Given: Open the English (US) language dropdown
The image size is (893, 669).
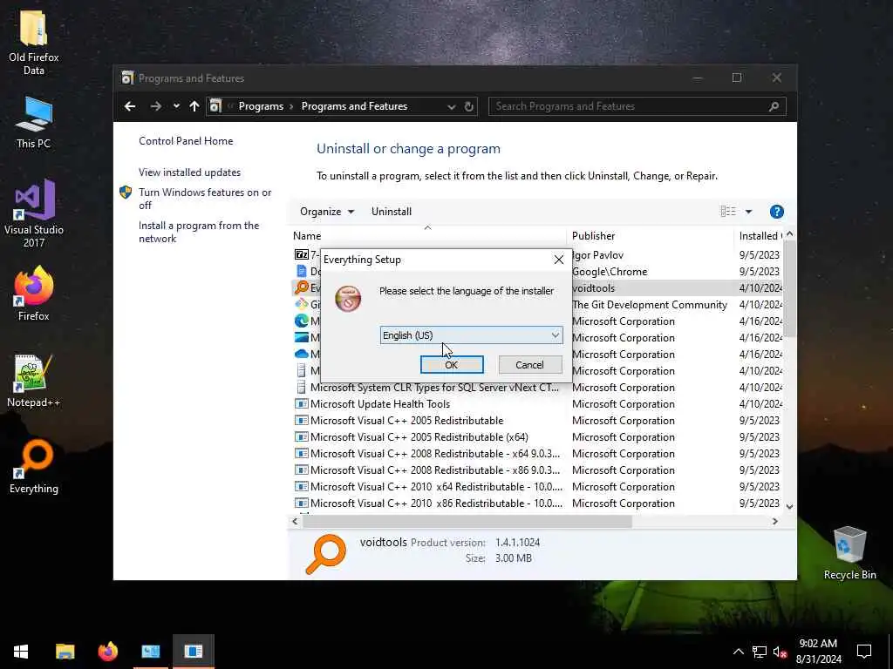Looking at the screenshot, I should (471, 335).
